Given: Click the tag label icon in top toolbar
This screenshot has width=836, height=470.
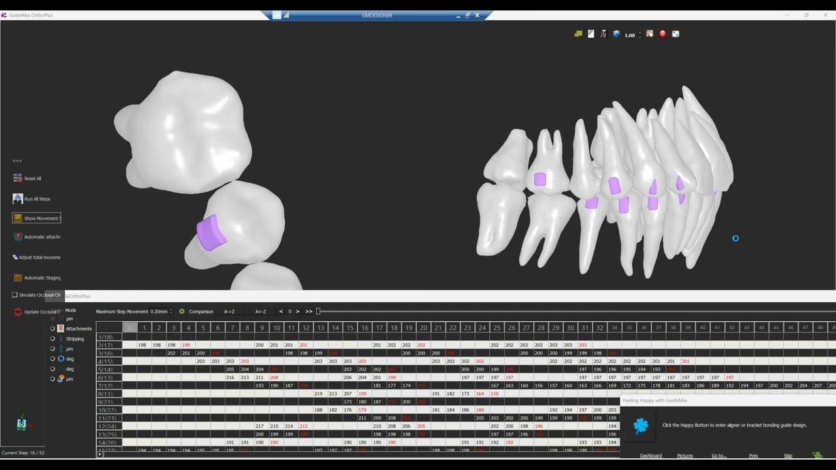Looking at the screenshot, I should click(x=650, y=34).
